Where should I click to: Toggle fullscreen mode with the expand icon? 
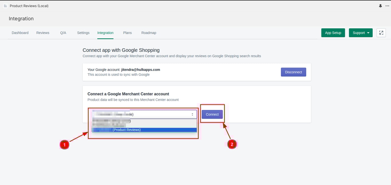coord(381,33)
